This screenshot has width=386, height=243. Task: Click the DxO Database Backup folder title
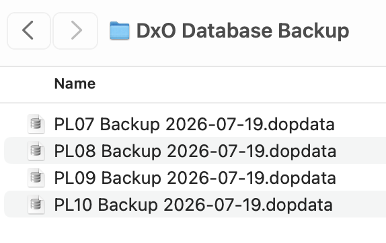pos(243,31)
